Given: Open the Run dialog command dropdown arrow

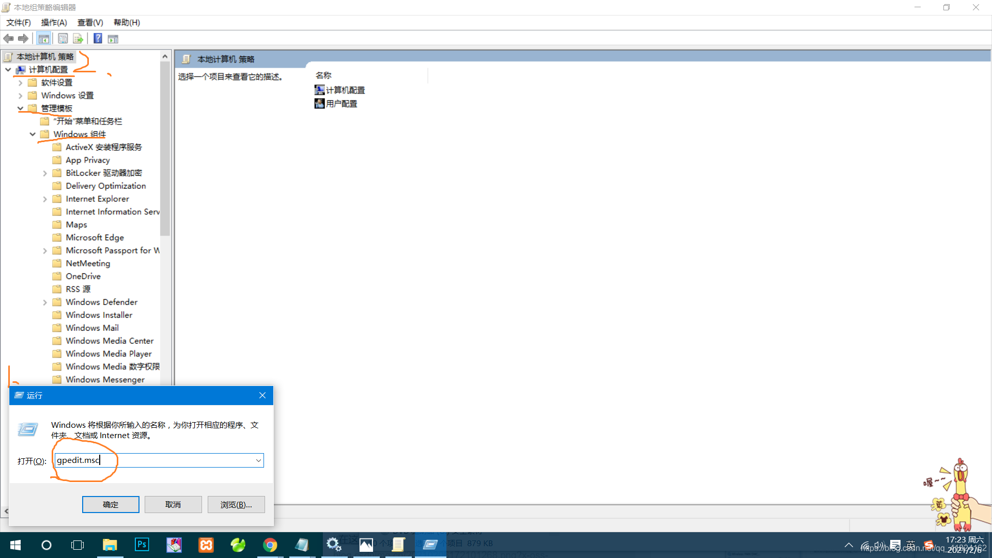Looking at the screenshot, I should 258,460.
